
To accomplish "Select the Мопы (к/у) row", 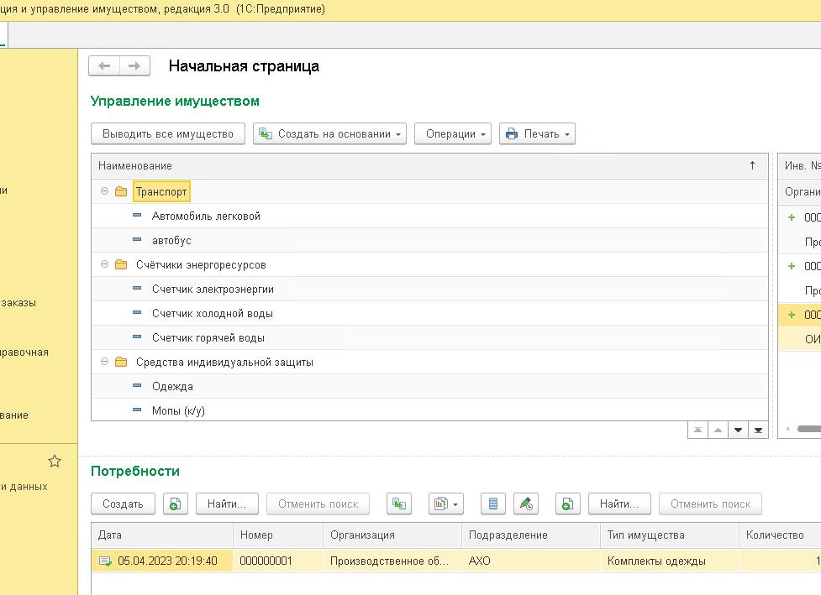I will pos(429,410).
